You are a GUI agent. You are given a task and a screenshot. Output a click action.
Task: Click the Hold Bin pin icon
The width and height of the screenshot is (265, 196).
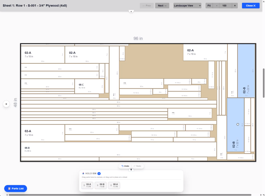(x=83, y=173)
